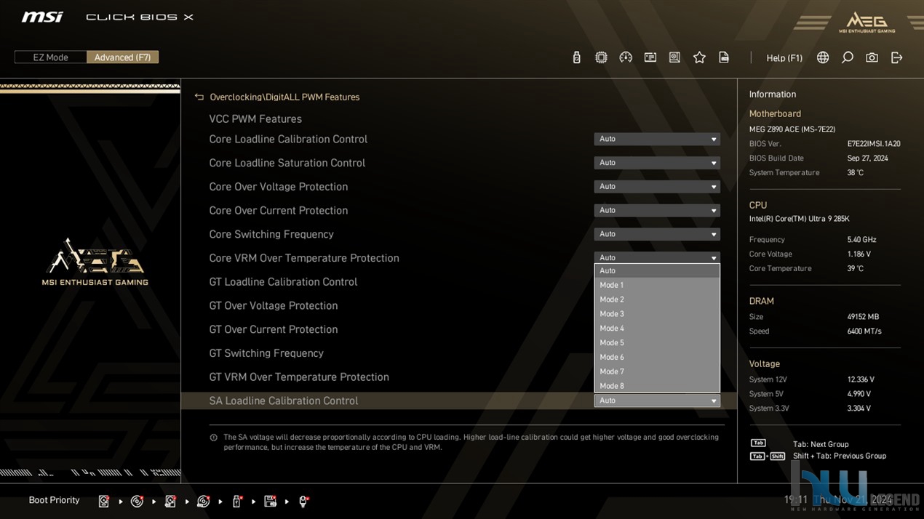Choose Mode 8 in the open list
Viewport: 924px width, 519px height.
[x=657, y=386]
